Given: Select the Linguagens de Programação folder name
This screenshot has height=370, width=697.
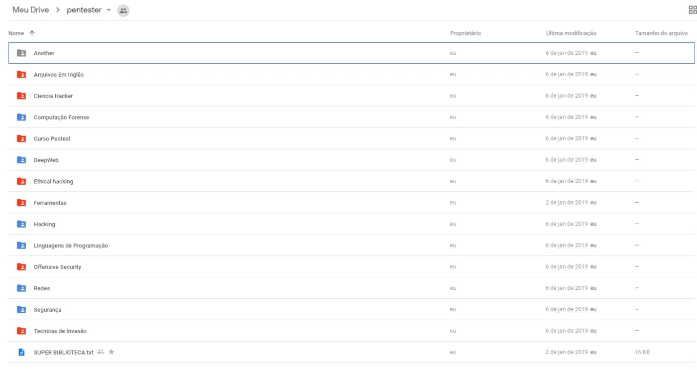Looking at the screenshot, I should coord(71,246).
